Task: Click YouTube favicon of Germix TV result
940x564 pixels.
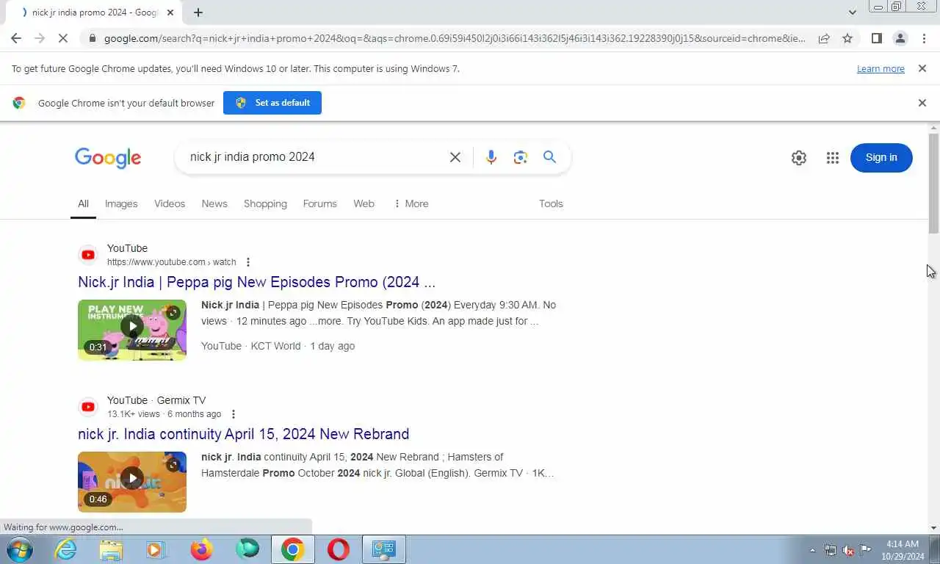Action: (88, 407)
